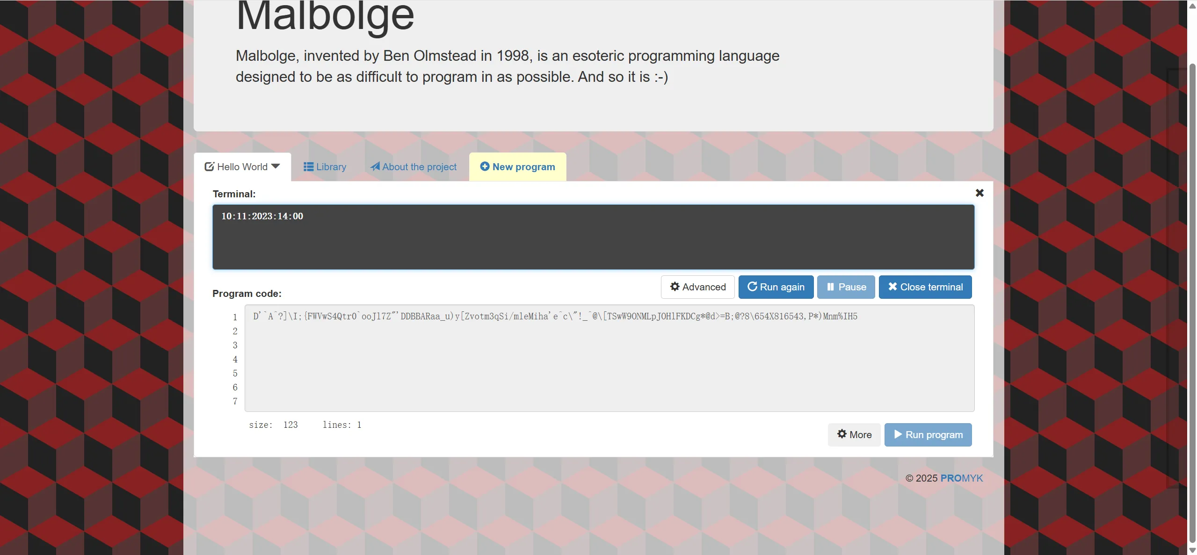Click the gear icon on Advanced button
Viewport: 1197px width, 555px height.
tap(675, 287)
